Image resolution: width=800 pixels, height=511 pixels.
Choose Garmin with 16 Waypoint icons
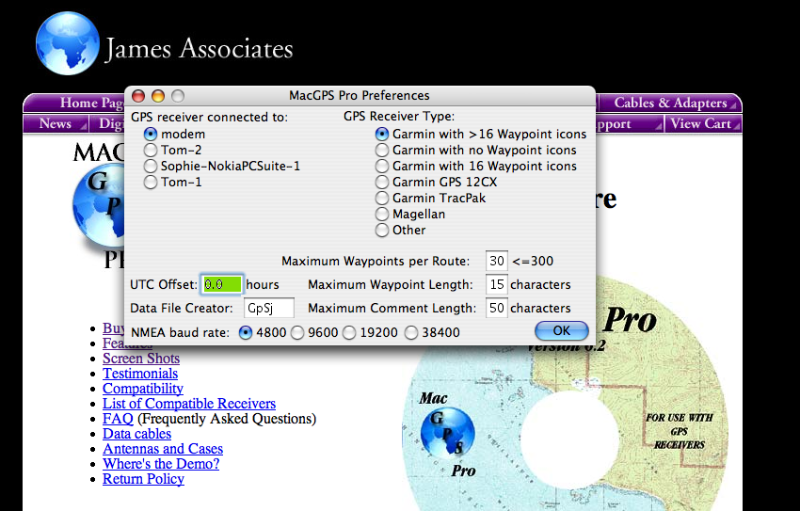382,167
